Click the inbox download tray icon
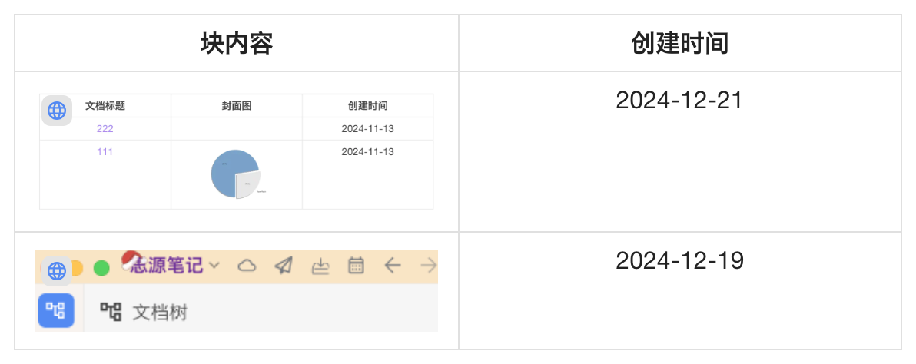Screen dimensions: 916x364 tap(320, 266)
